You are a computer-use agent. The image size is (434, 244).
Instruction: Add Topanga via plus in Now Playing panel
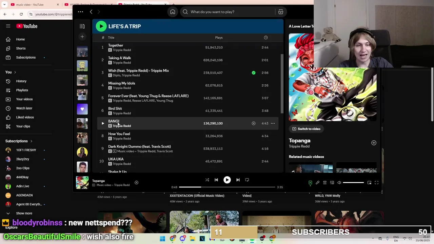374,143
